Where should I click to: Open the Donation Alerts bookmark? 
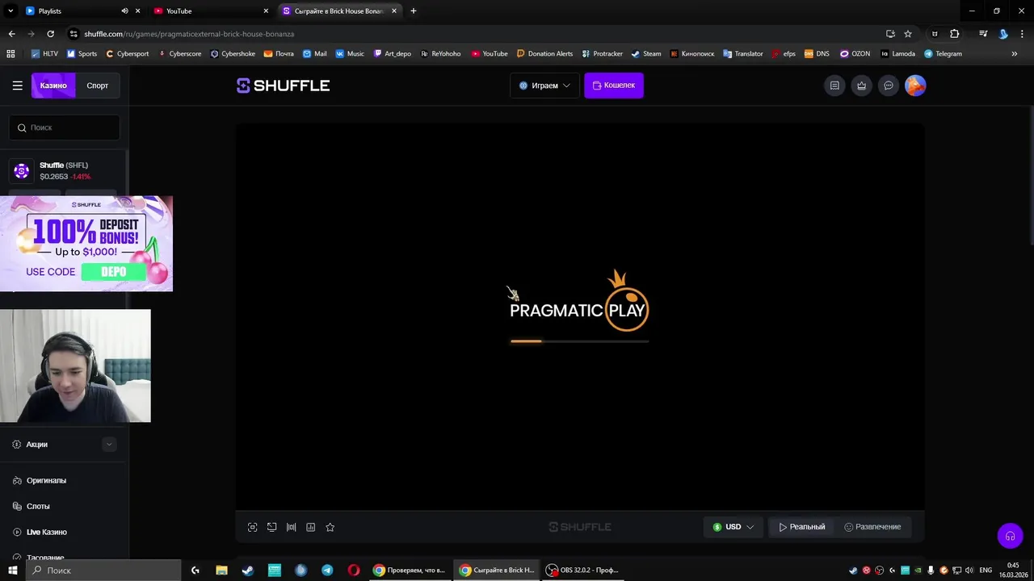coord(544,54)
